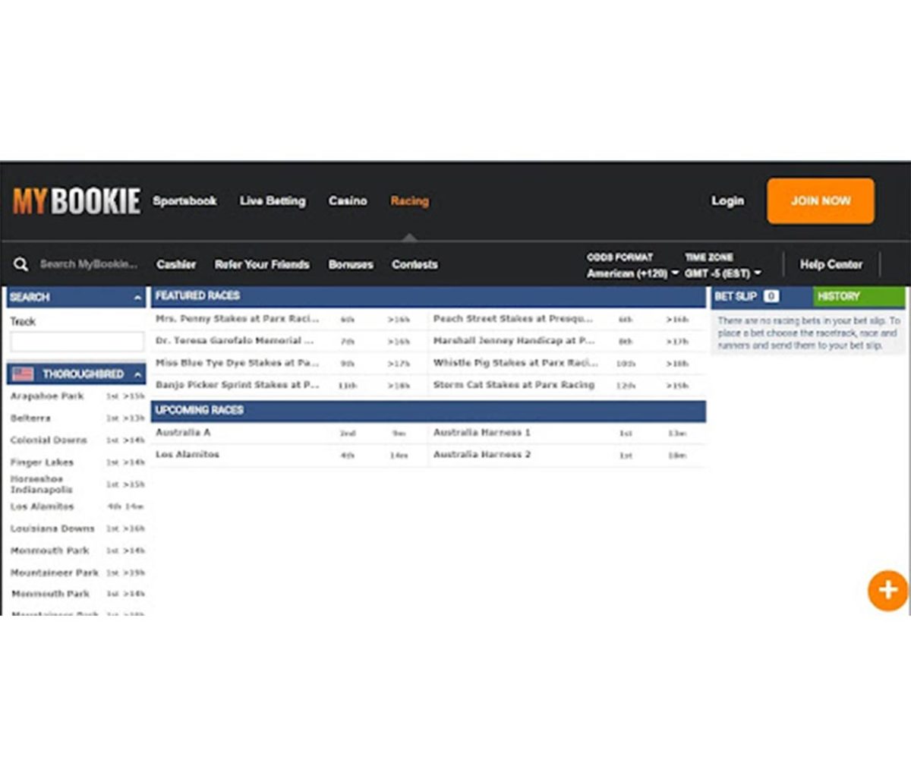The width and height of the screenshot is (911, 776).
Task: Click the orange plus floating button
Action: pyautogui.click(x=887, y=590)
